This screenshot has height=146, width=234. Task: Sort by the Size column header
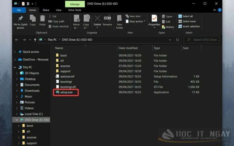click(x=185, y=48)
